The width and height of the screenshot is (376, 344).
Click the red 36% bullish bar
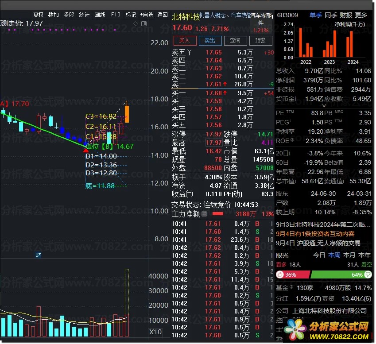pos(293,274)
